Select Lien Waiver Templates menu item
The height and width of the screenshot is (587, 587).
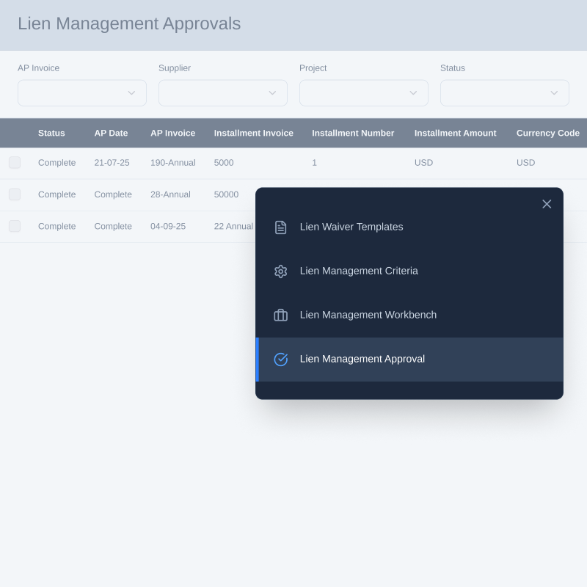tap(351, 227)
